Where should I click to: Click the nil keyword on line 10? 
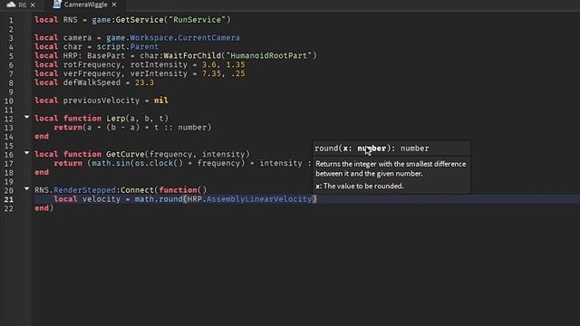pos(161,101)
